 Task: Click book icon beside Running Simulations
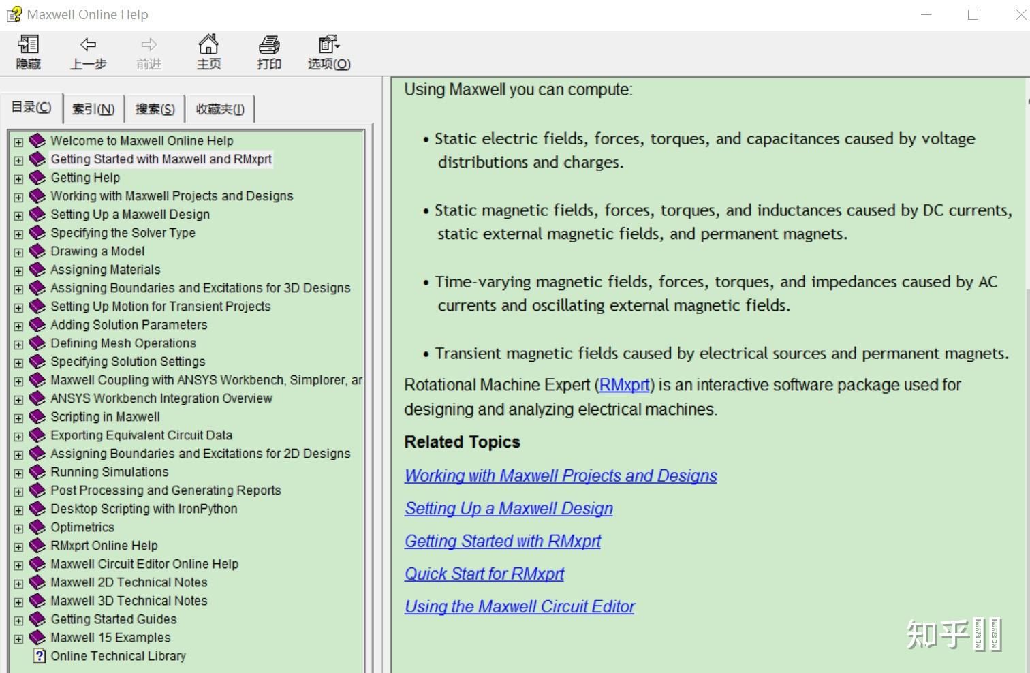click(x=37, y=472)
